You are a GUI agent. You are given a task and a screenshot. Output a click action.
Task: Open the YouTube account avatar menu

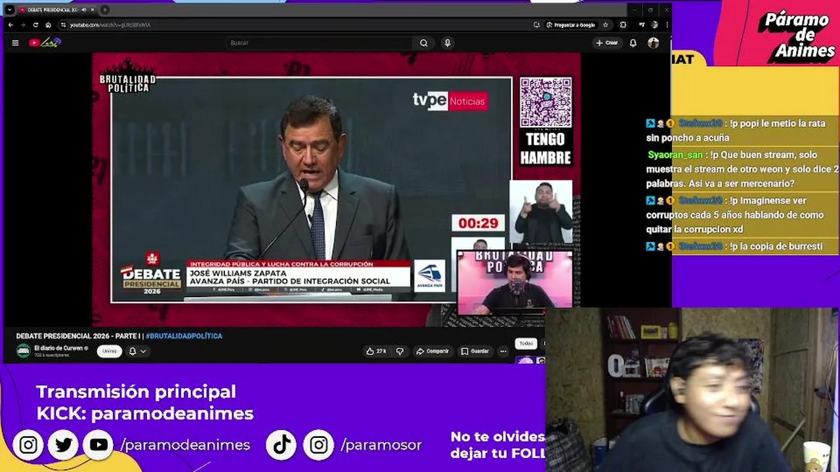(653, 43)
